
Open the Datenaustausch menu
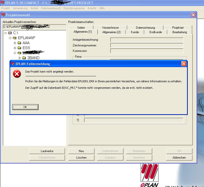point(51,8)
